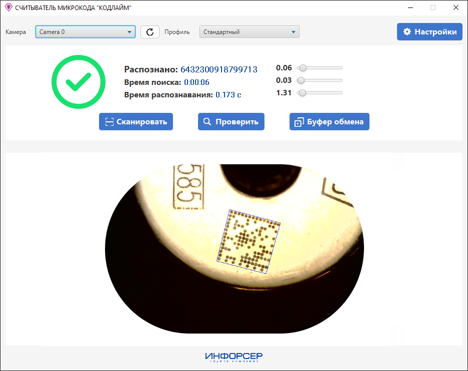
Task: Click the Инфорсер logo at bottom
Action: 233,357
